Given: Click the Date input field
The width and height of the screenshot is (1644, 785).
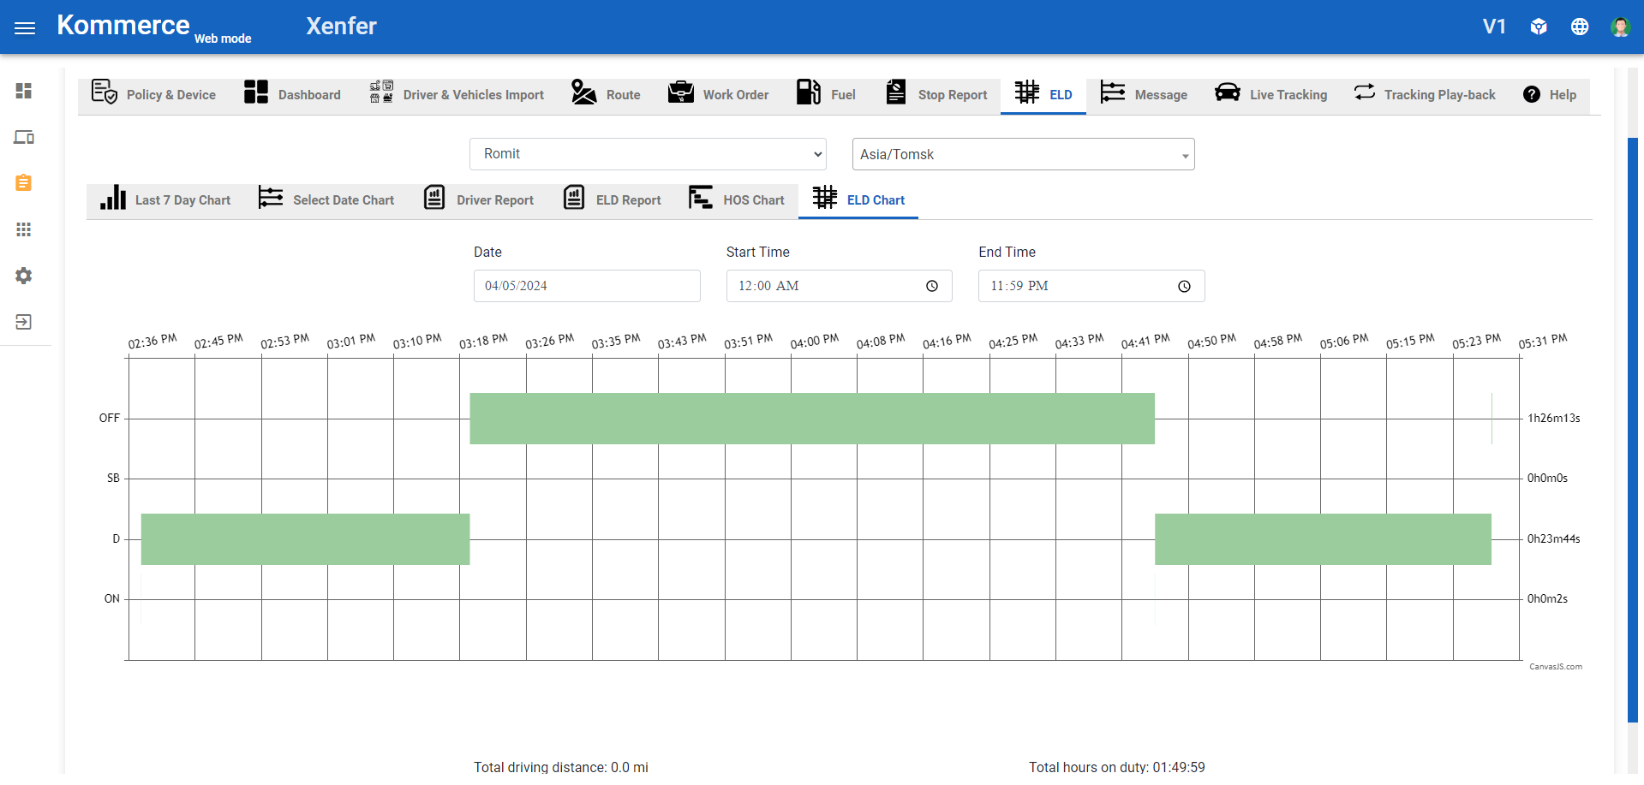Looking at the screenshot, I should 586,286.
